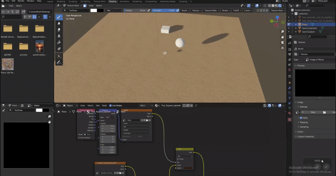This screenshot has width=336, height=176.
Task: Click the file browser new folder icon
Action: point(24,12)
